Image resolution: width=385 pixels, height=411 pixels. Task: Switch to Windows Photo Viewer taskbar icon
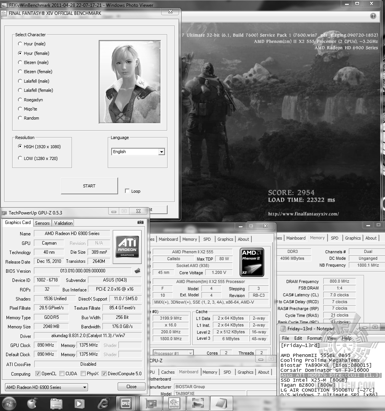[x=198, y=404]
